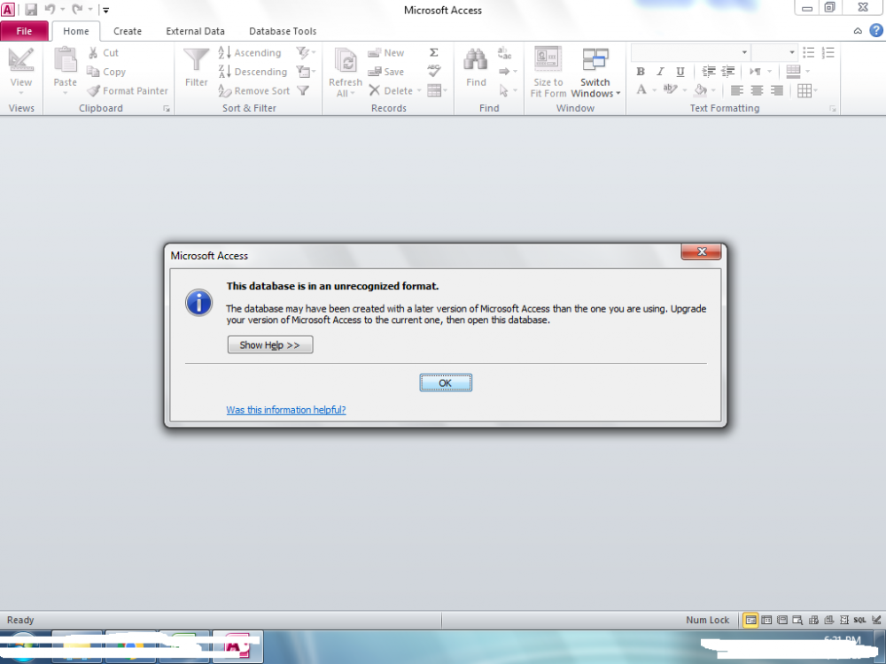Click the numbered list icon

(828, 52)
